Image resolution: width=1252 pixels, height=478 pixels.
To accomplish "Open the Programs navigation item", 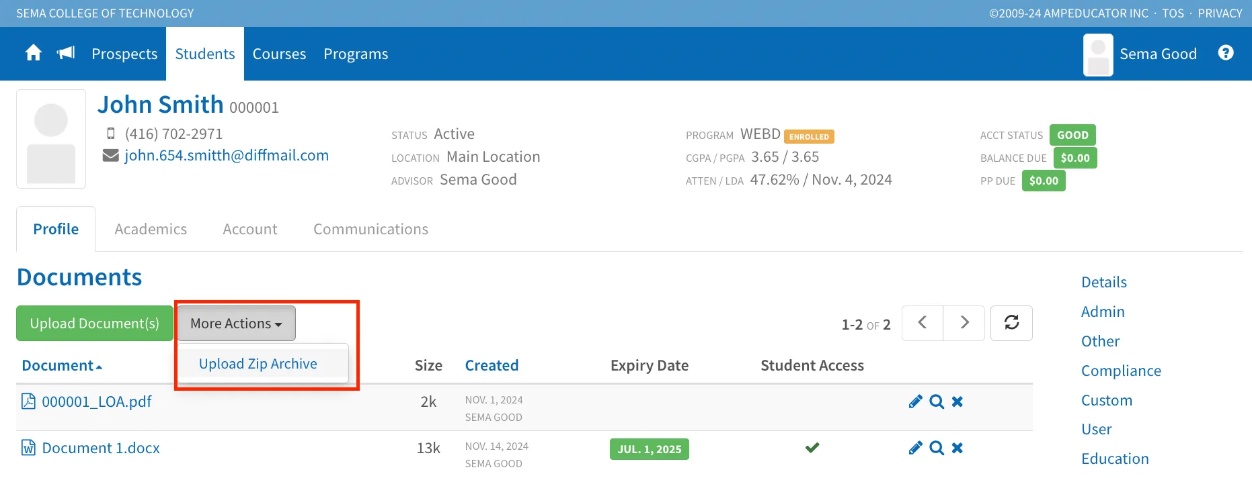I will click(x=356, y=54).
